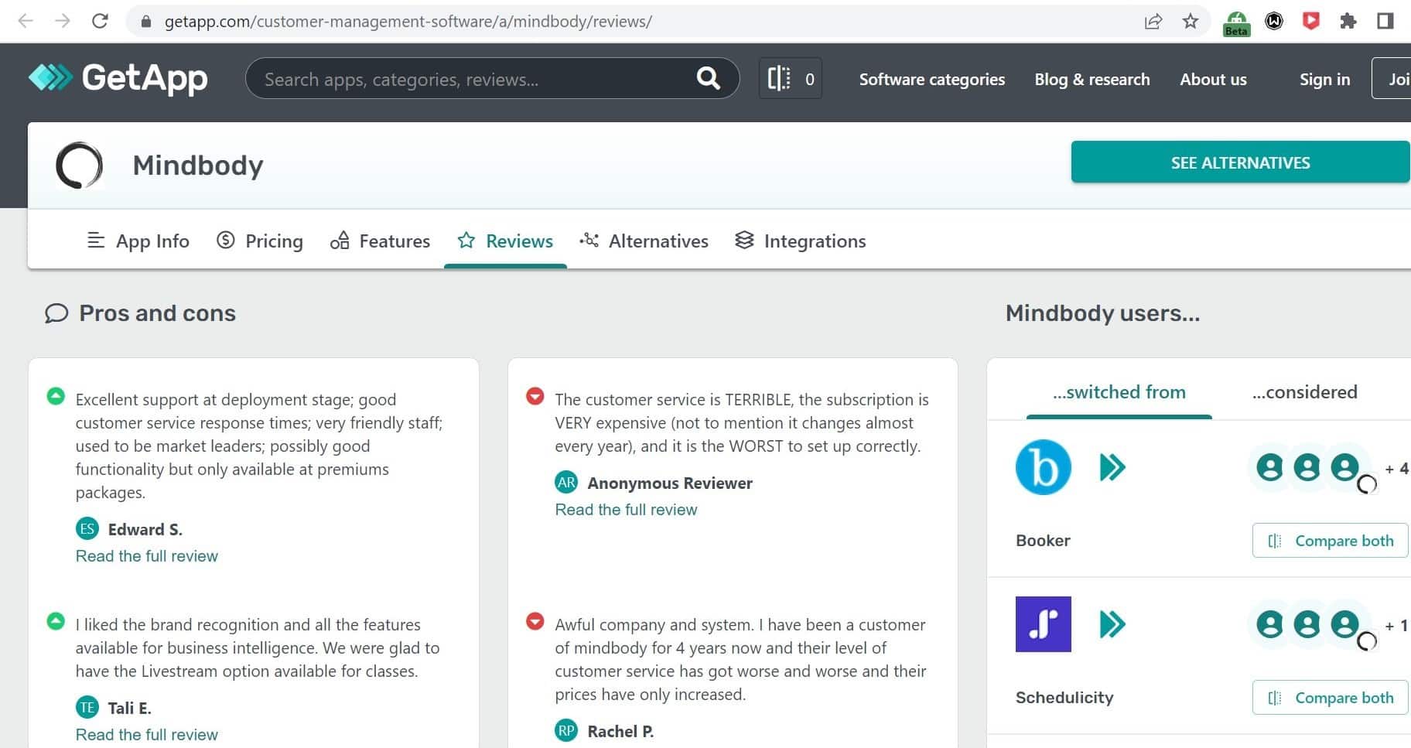Image resolution: width=1411 pixels, height=748 pixels.
Task: Click Compare both for Booker
Action: point(1331,541)
